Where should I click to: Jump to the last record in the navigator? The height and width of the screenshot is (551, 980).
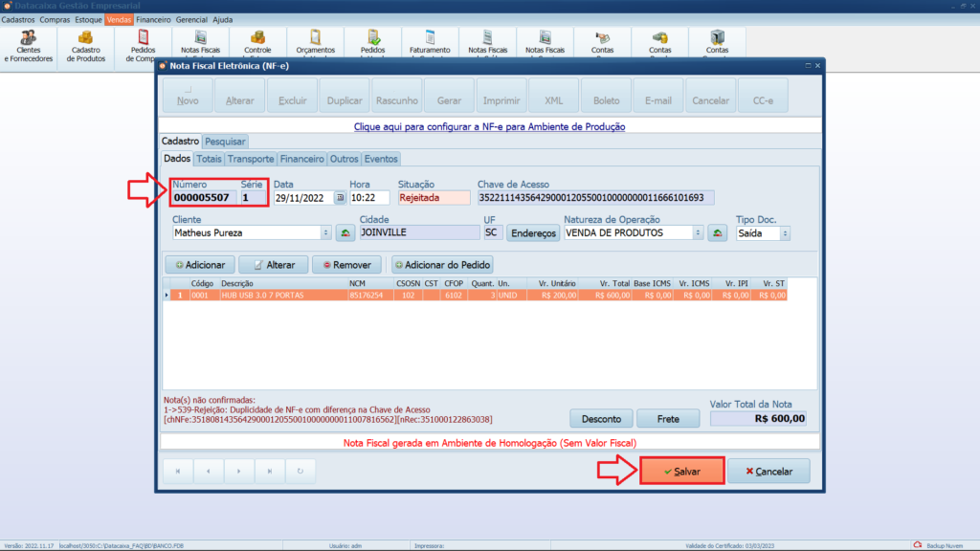[271, 471]
